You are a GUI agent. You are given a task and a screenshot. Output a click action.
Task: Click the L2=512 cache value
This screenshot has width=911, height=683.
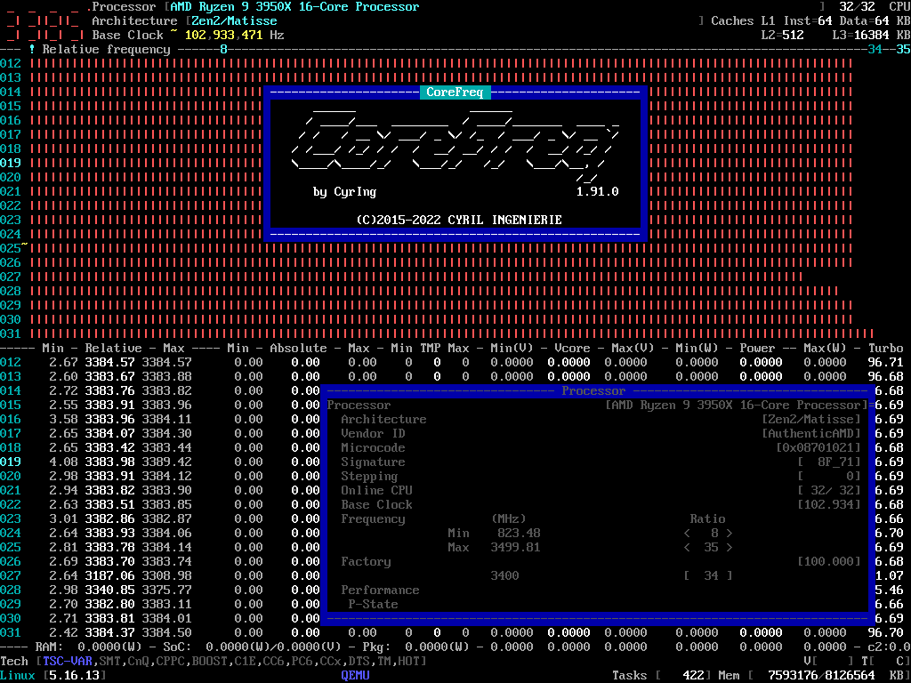pos(783,36)
